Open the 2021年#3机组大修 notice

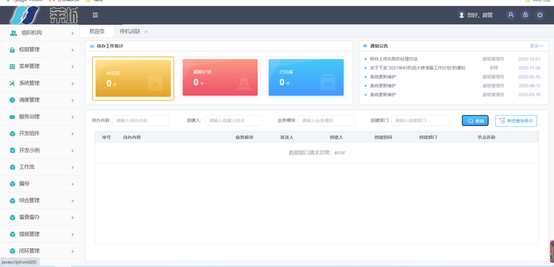[418, 68]
